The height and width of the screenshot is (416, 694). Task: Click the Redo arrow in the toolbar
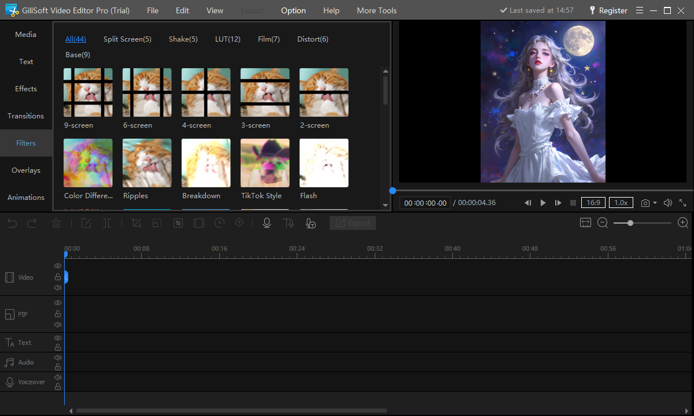[32, 223]
